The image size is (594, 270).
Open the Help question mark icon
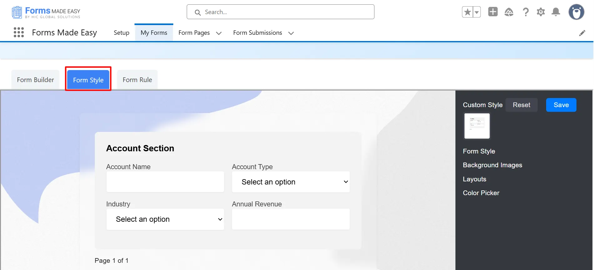(x=525, y=12)
